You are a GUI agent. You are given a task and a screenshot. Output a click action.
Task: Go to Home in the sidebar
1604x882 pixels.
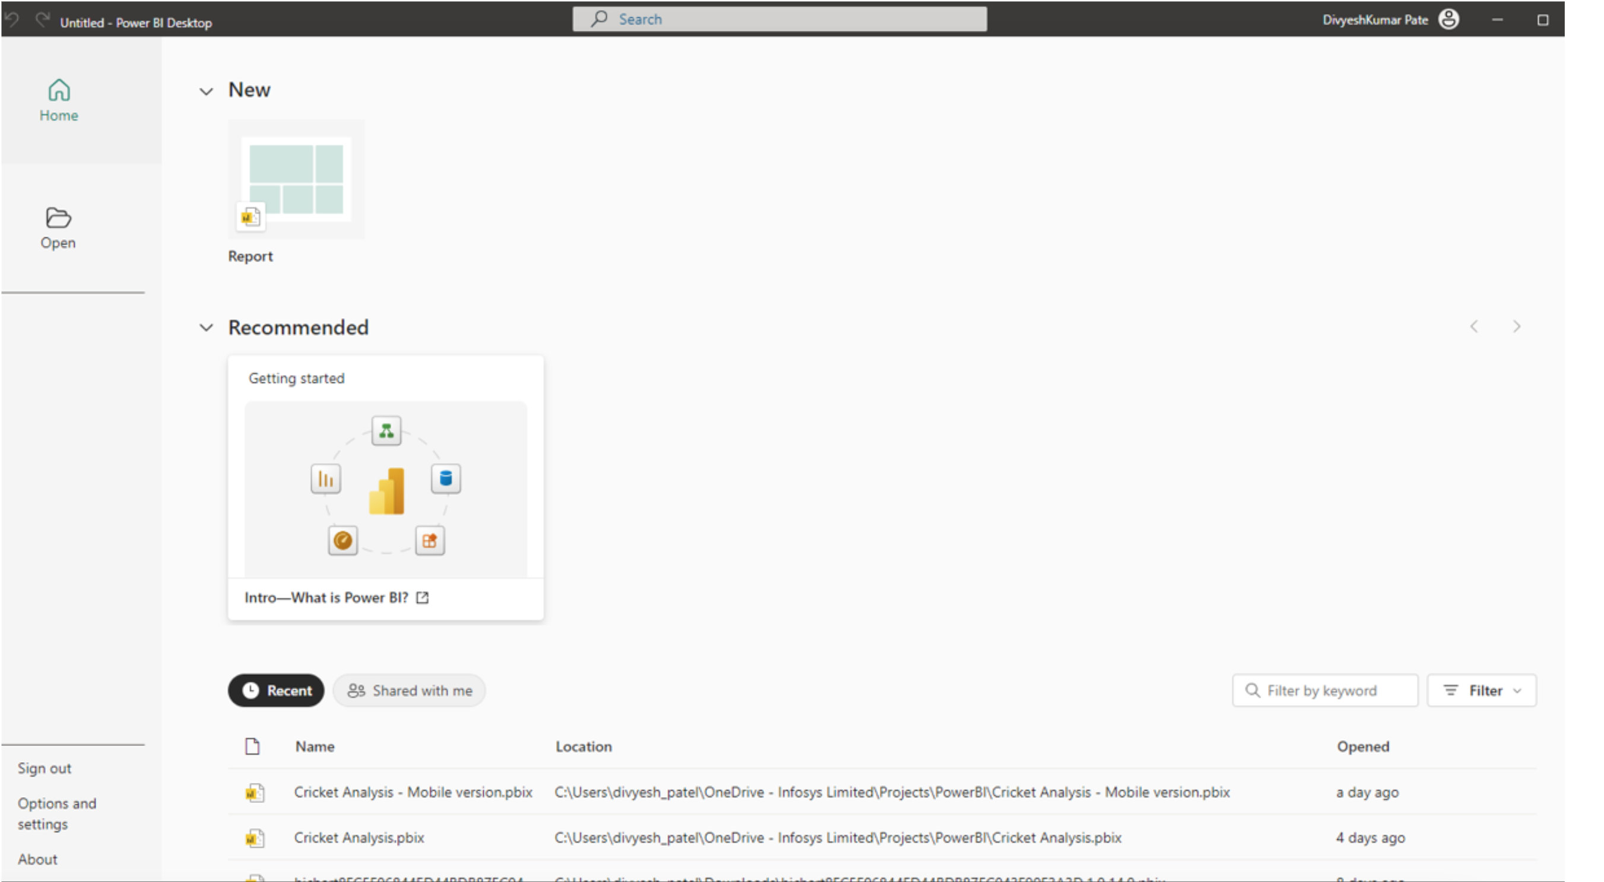(59, 100)
